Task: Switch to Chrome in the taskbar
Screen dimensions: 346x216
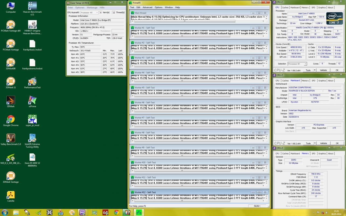Action: [x=116, y=212]
